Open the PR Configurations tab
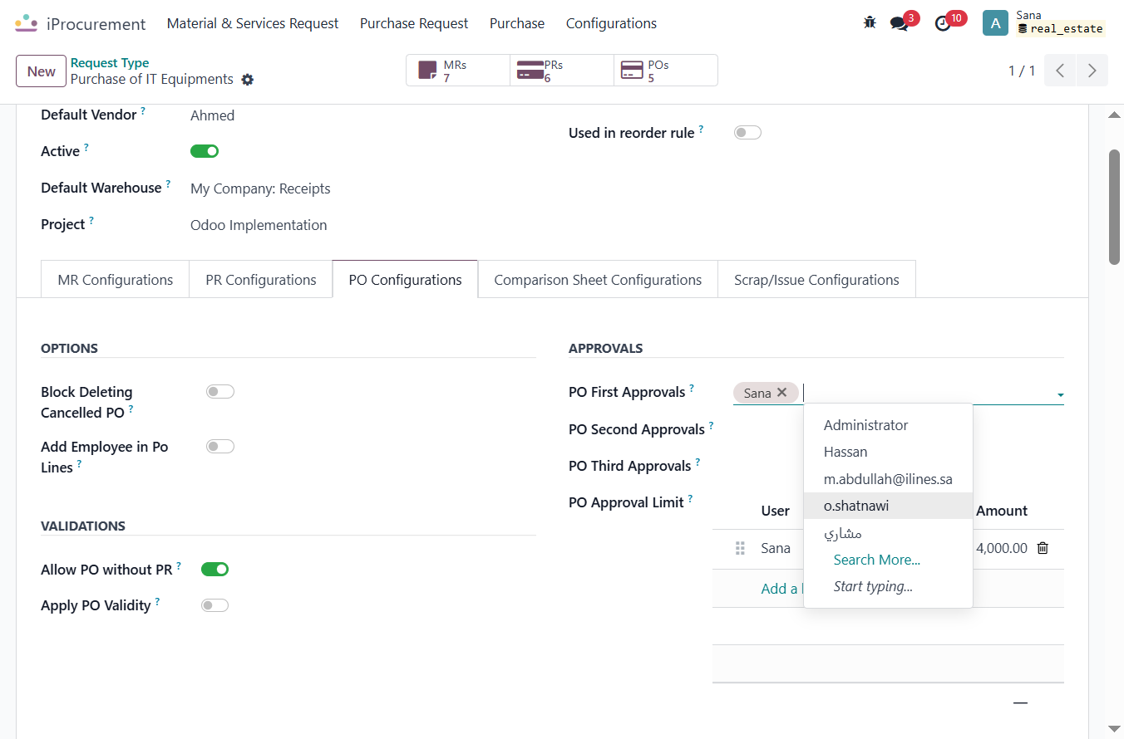Viewport: 1124px width, 739px height. coord(261,280)
